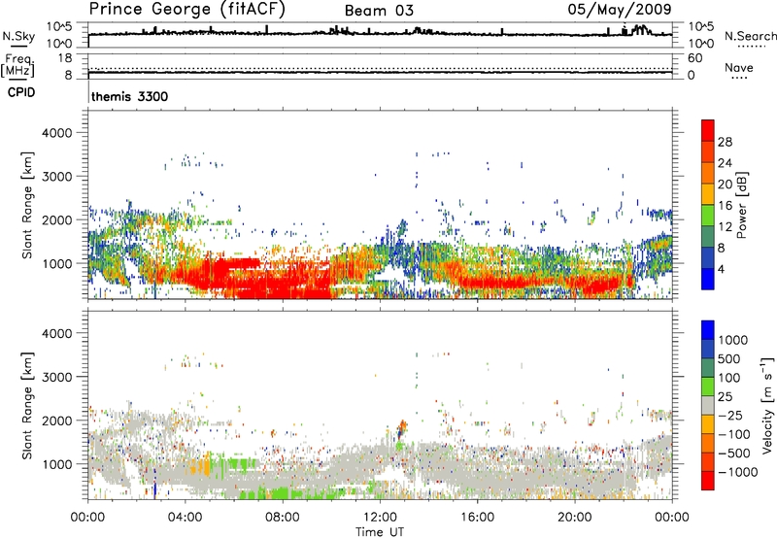Viewport: 777px width, 538px height.
Task: Click the 'Velocity [m s-1]' colorbar label
Action: tap(767, 405)
